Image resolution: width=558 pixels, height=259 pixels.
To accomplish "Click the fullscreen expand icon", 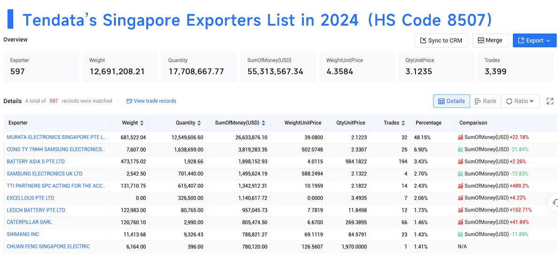I will (x=550, y=101).
